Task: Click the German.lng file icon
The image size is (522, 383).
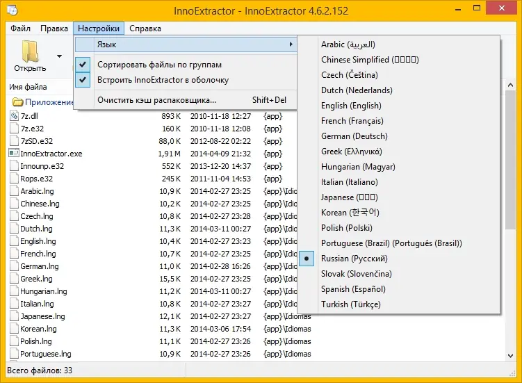Action: (14, 266)
